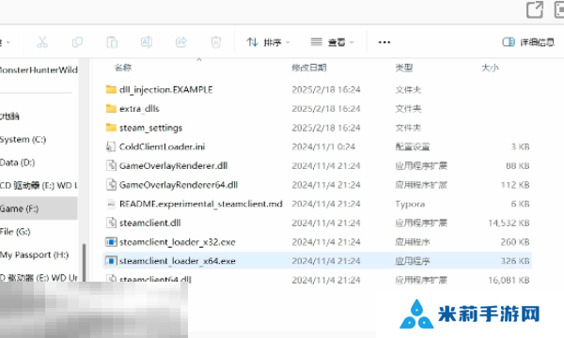
Task: Click the 326 KB size cell
Action: [515, 261]
